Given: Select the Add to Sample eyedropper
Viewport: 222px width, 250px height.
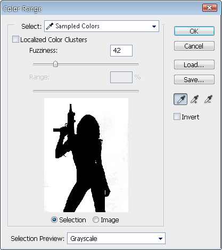Looking at the screenshot, I should click(195, 99).
